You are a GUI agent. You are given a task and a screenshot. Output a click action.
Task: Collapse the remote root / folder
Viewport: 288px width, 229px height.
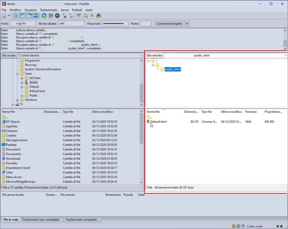pos(148,61)
